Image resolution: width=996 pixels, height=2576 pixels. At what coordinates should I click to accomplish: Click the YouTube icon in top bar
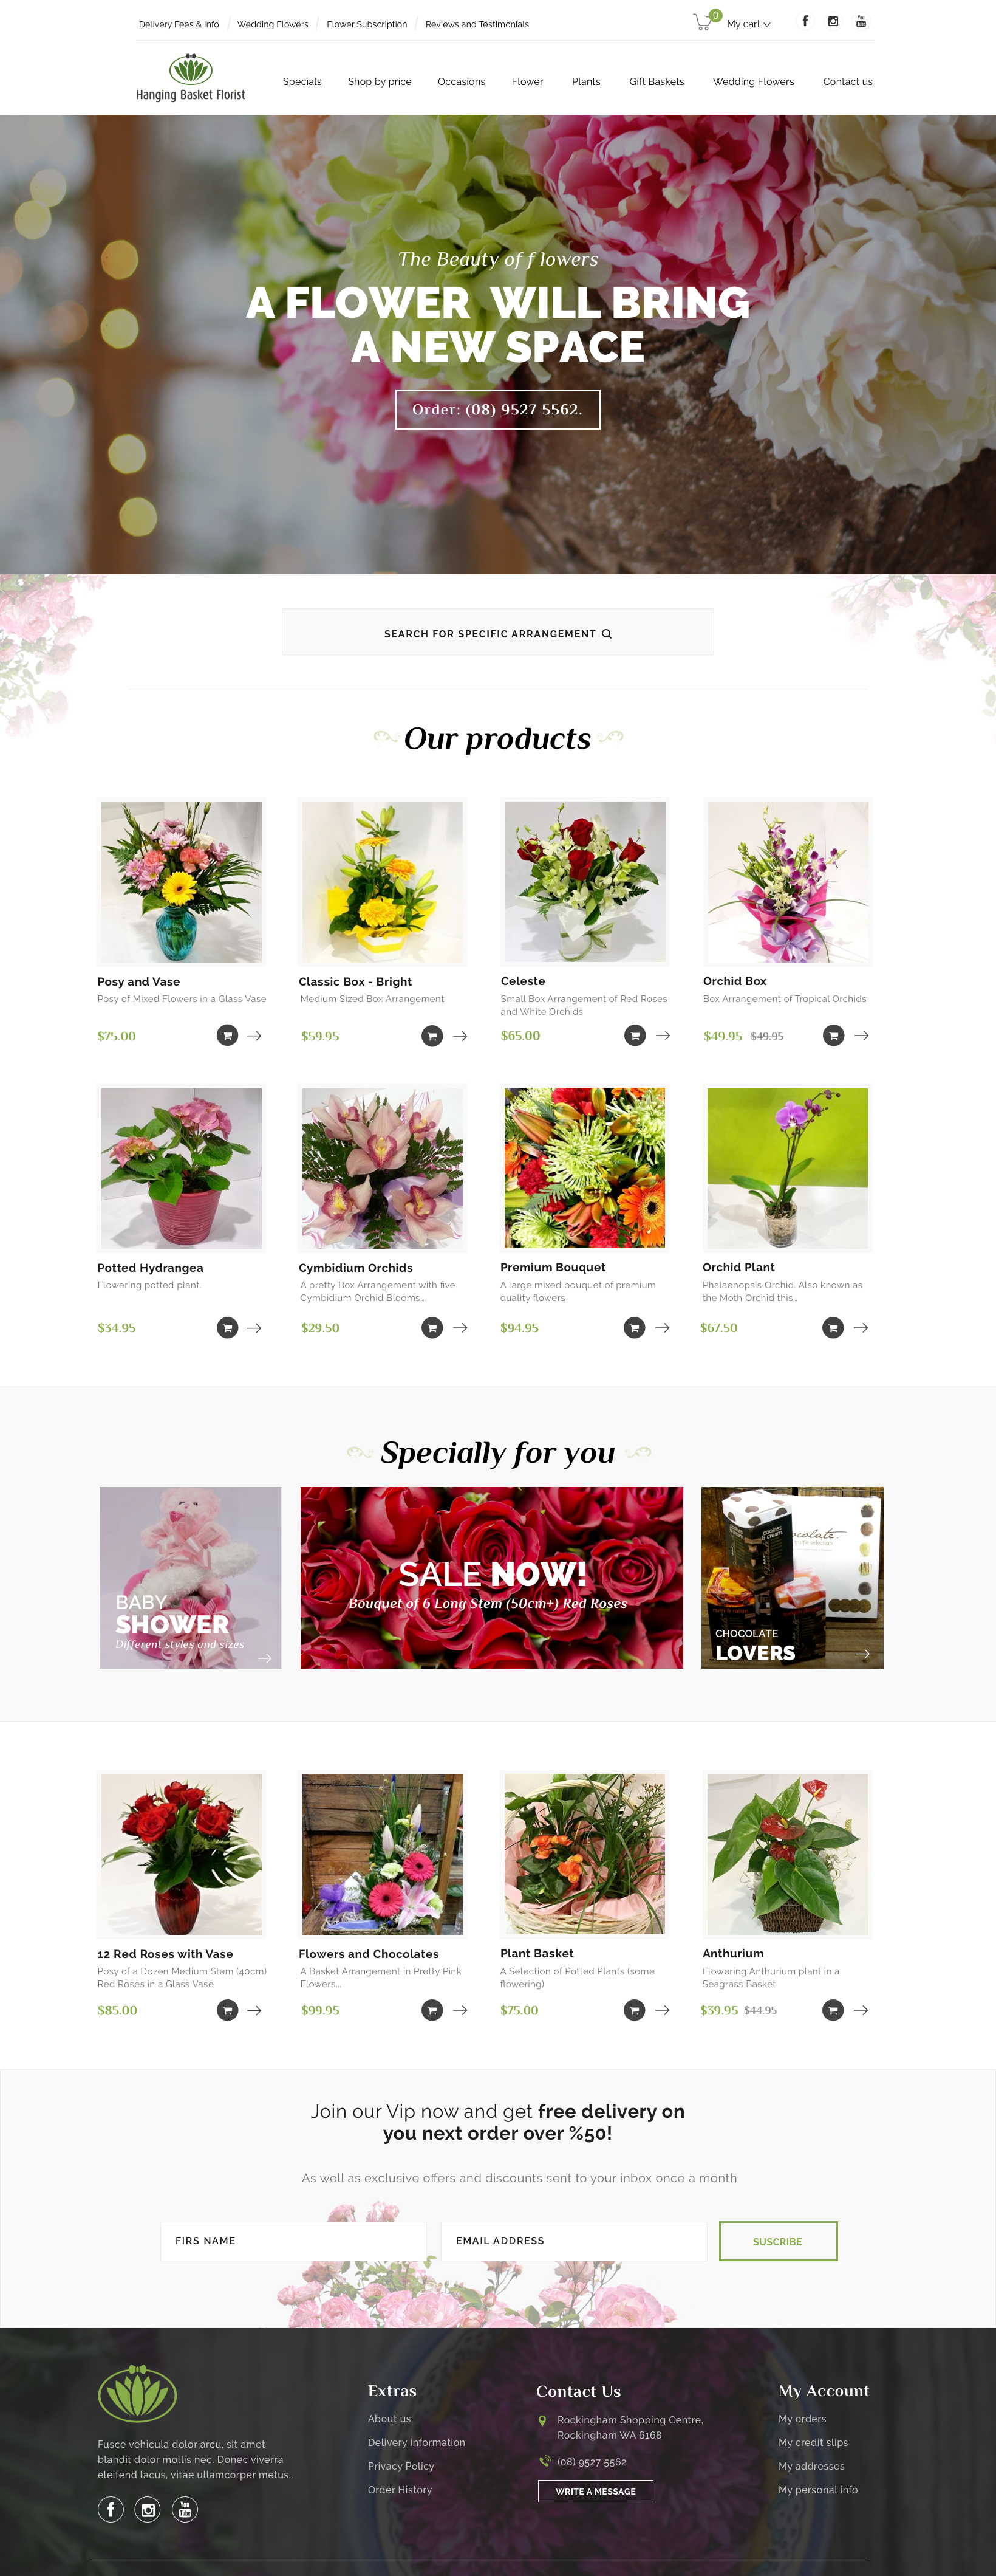pyautogui.click(x=861, y=21)
